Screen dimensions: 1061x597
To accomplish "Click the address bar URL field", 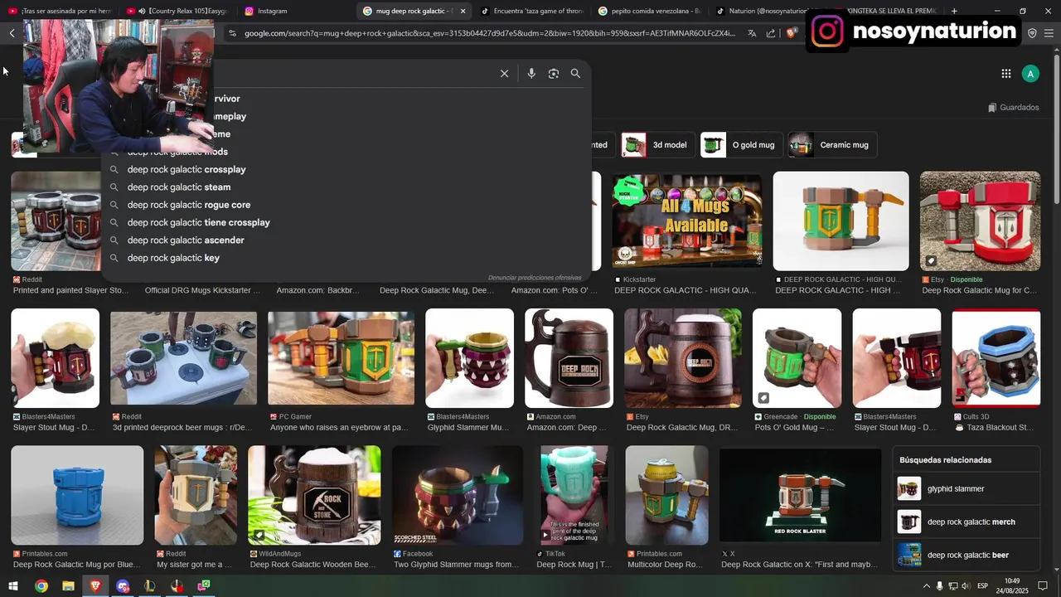I will coord(489,33).
